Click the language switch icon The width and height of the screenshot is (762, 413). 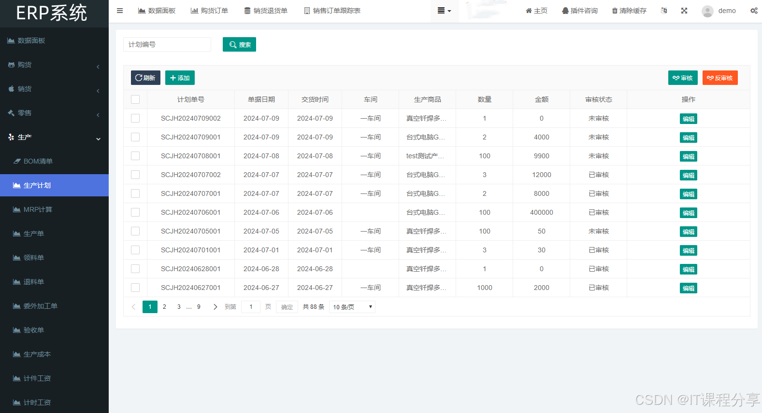pyautogui.click(x=664, y=11)
